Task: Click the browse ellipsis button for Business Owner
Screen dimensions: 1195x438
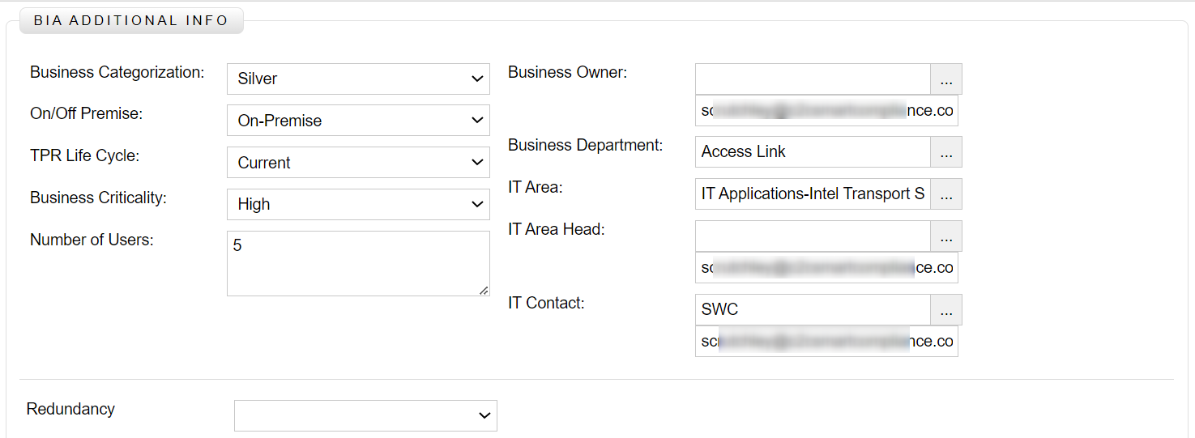Action: (946, 79)
